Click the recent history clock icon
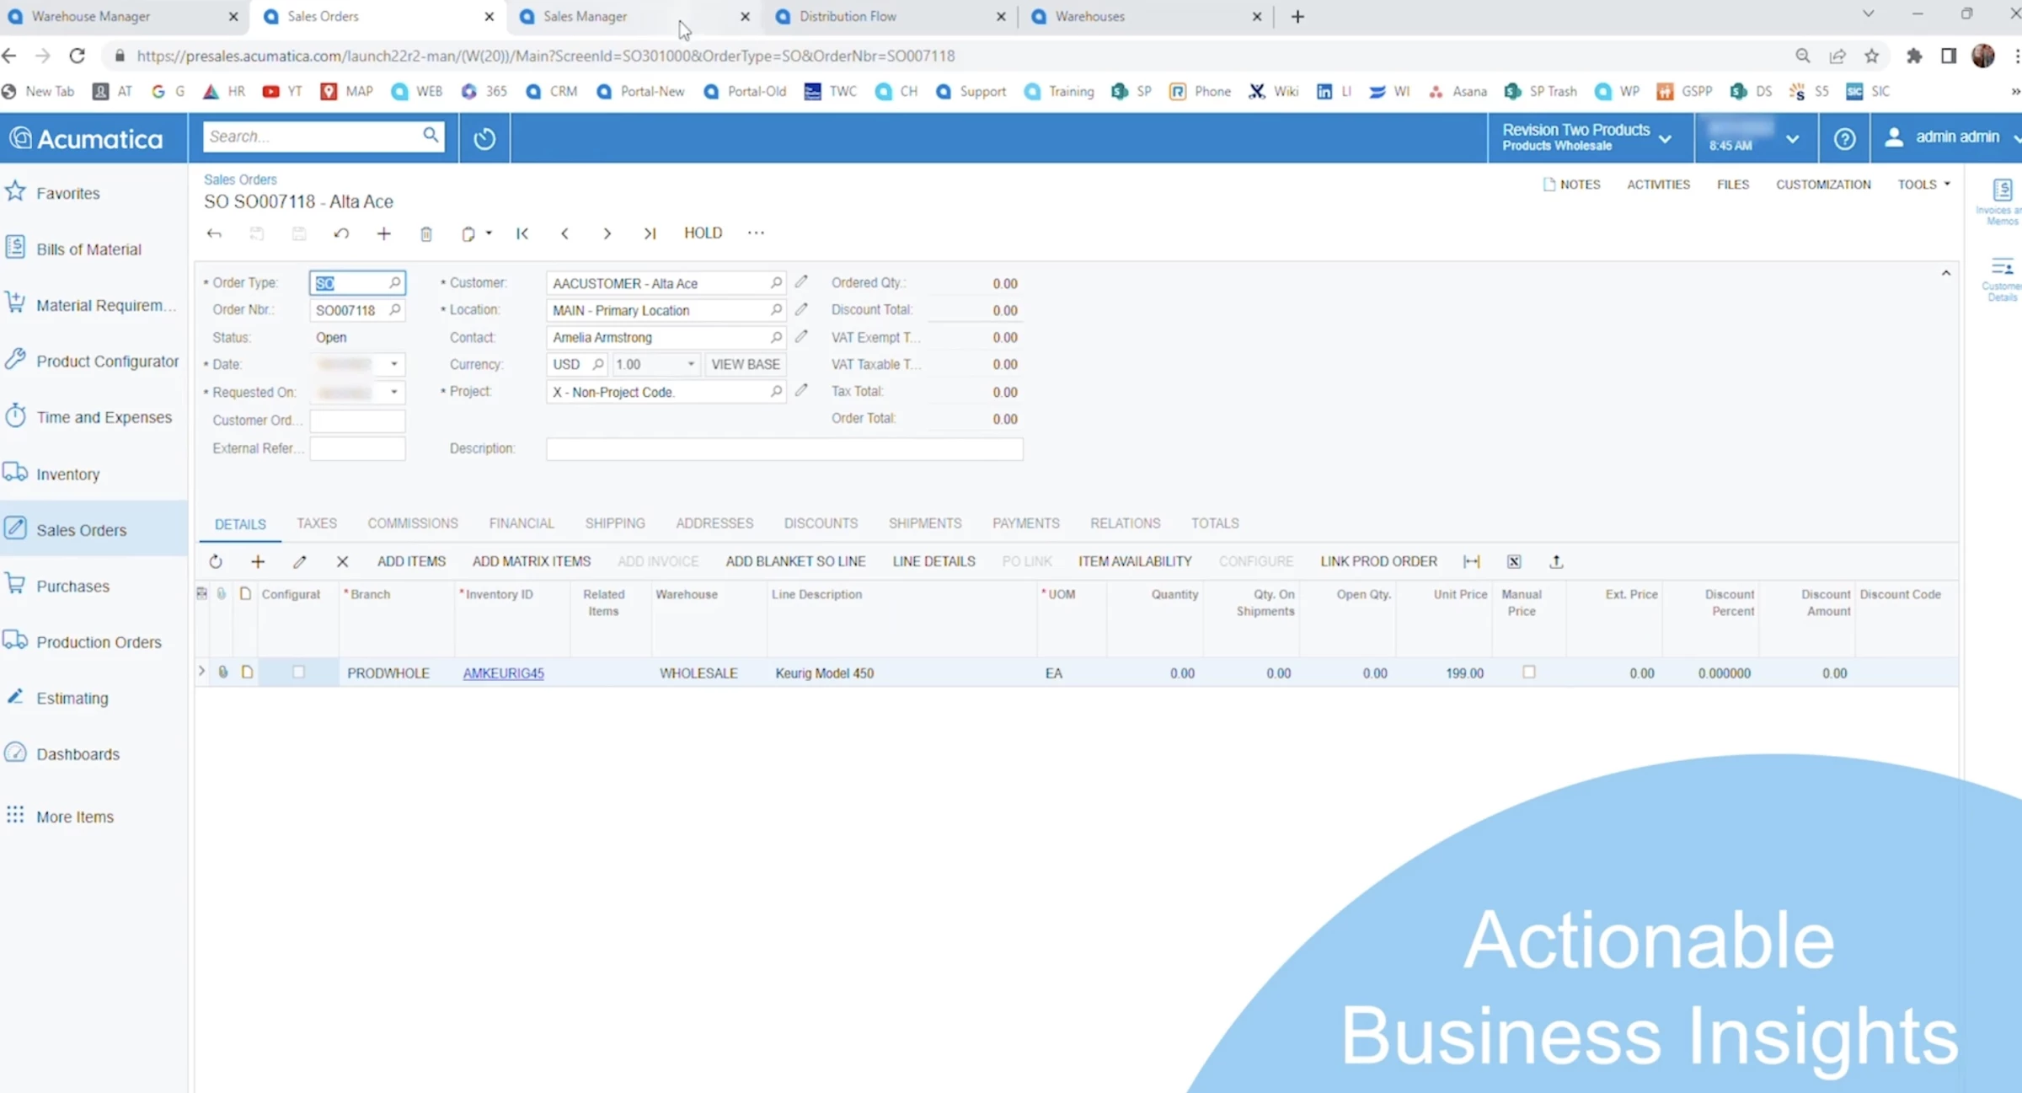This screenshot has width=2022, height=1093. pos(484,138)
